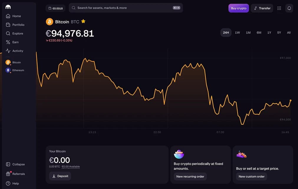Click the search assets input field
The image size is (298, 189).
pyautogui.click(x=126, y=8)
